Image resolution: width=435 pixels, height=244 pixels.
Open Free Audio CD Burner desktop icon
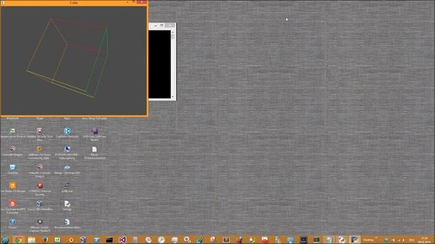pos(12,187)
